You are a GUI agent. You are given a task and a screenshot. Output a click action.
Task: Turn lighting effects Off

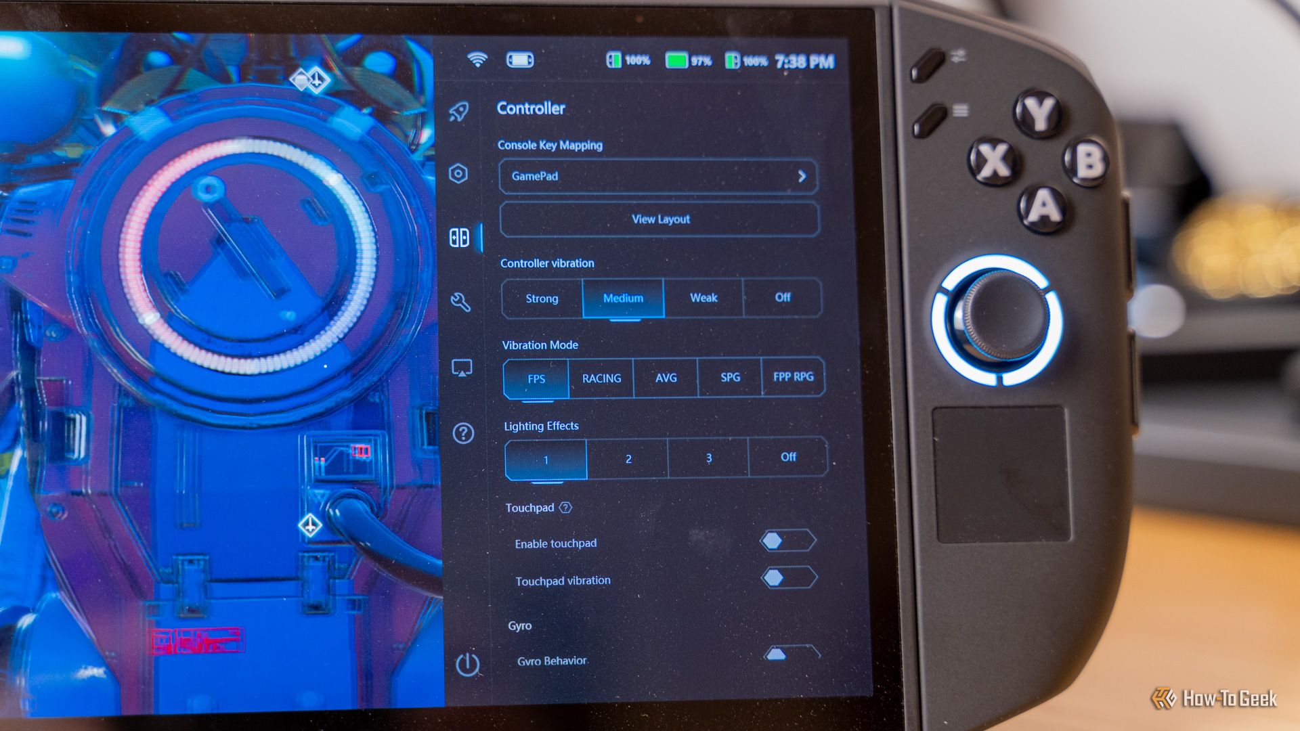point(788,457)
